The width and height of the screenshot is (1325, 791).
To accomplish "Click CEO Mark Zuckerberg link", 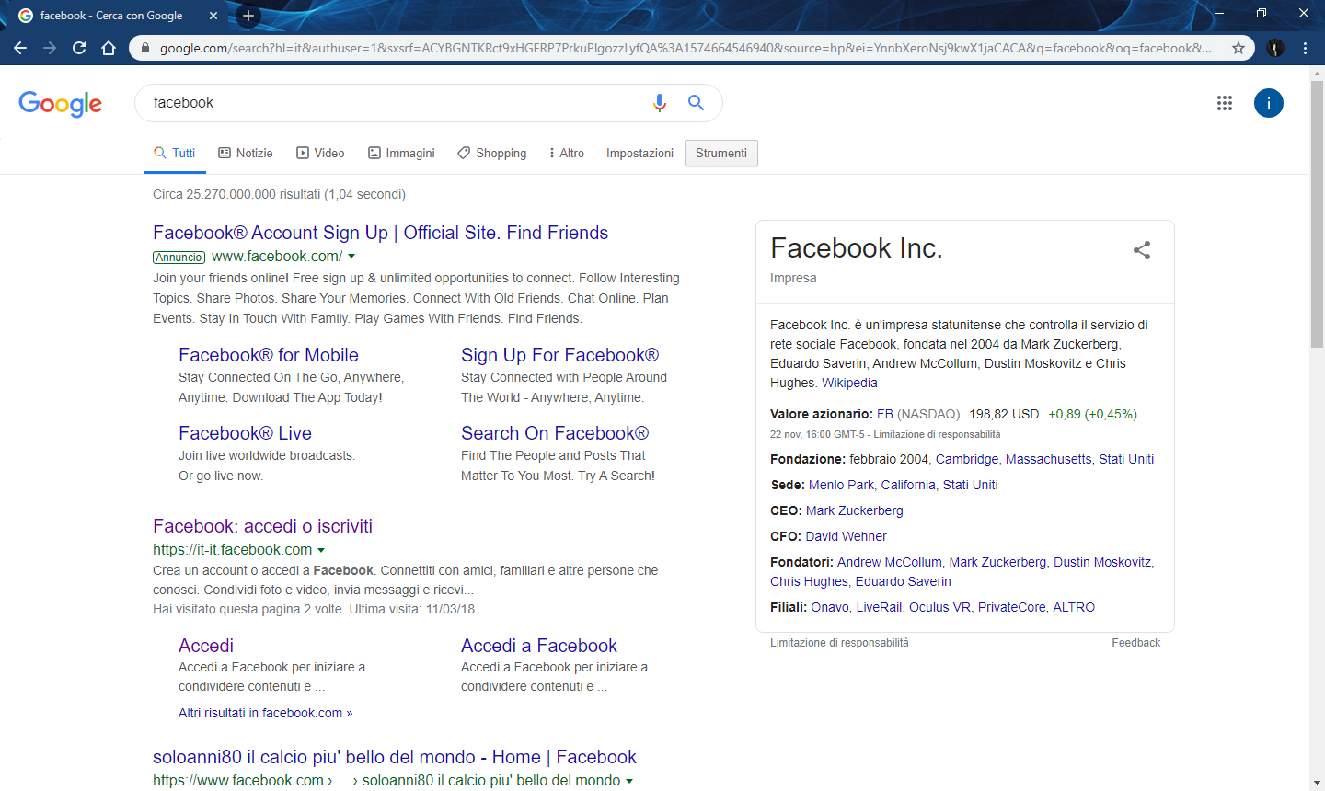I will [x=855, y=510].
